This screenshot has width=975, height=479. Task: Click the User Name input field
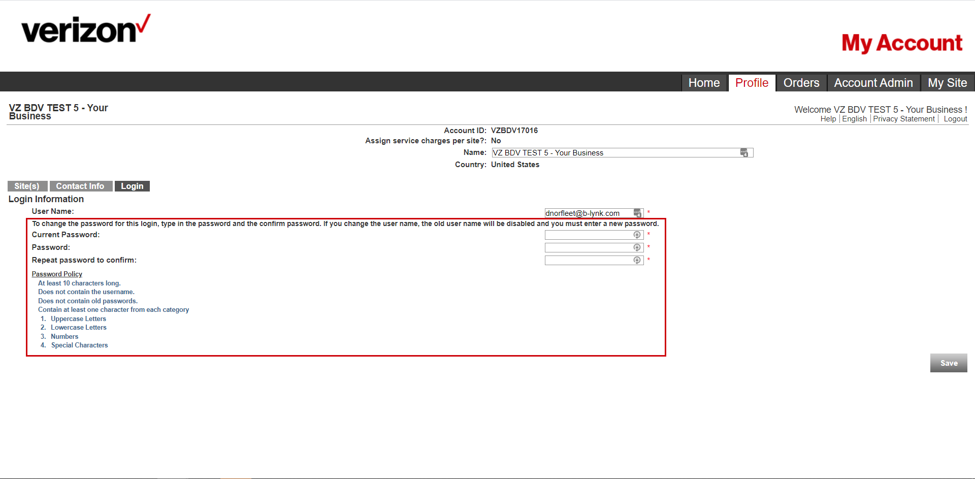point(594,213)
